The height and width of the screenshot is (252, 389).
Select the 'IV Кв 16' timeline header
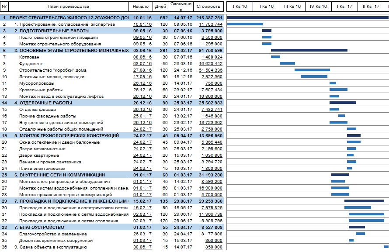click(x=319, y=7)
